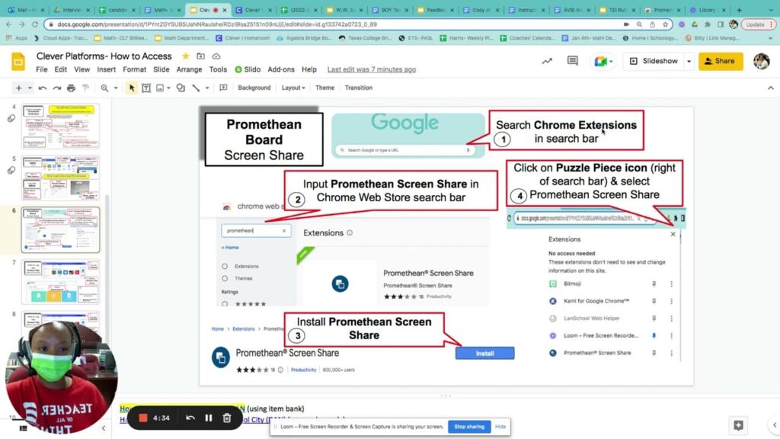Start a Google Meet call from header
Screen dimensions: 780x439
click(603, 61)
